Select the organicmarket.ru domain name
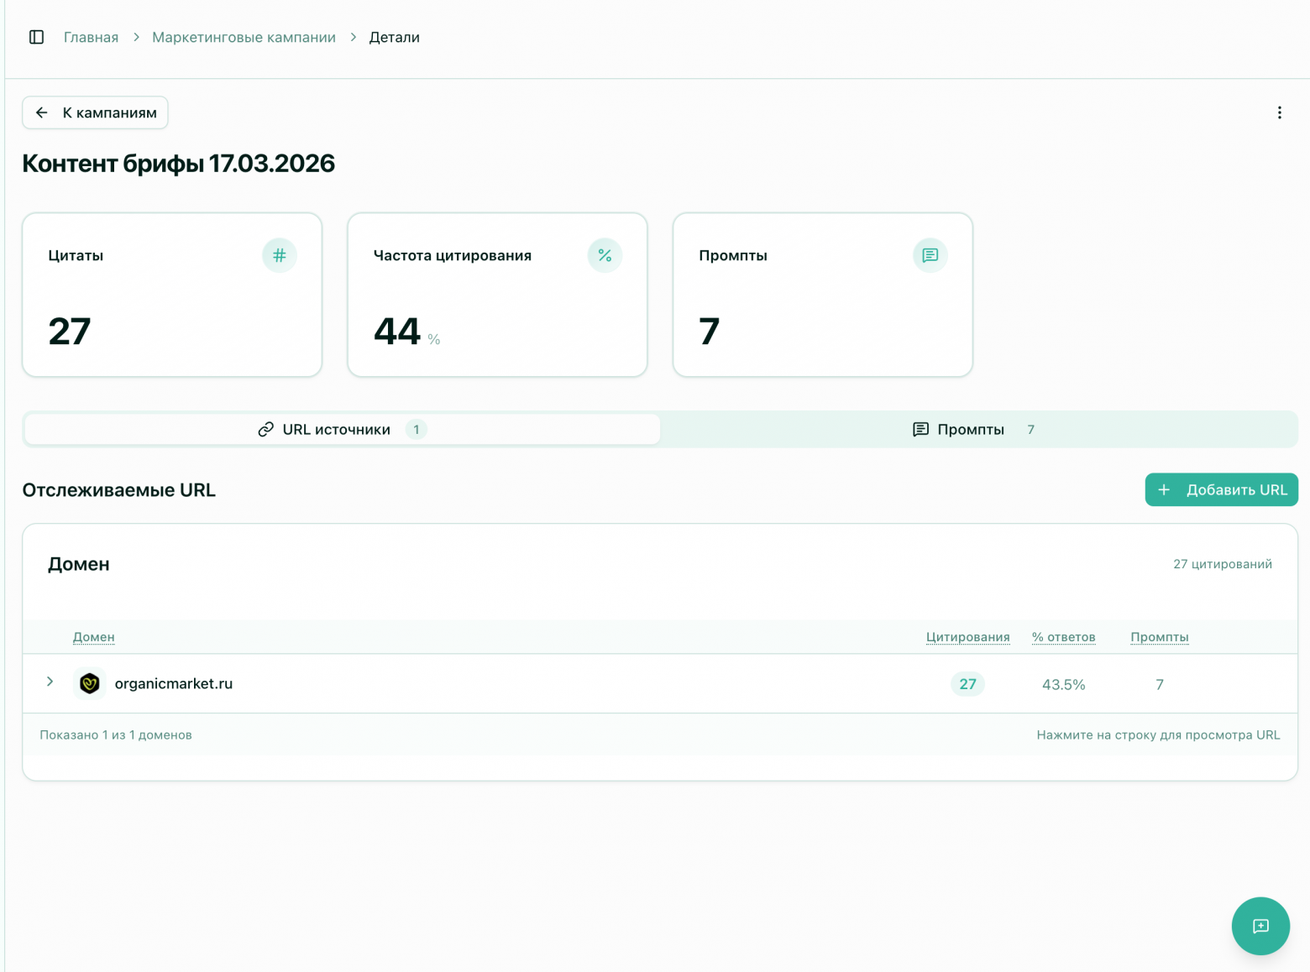The height and width of the screenshot is (972, 1310). [174, 683]
